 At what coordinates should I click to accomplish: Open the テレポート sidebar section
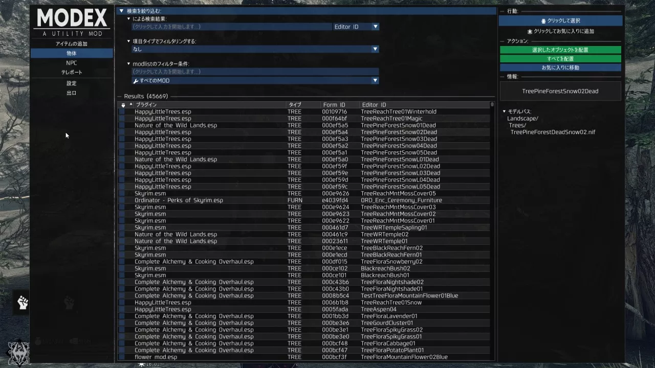(72, 73)
